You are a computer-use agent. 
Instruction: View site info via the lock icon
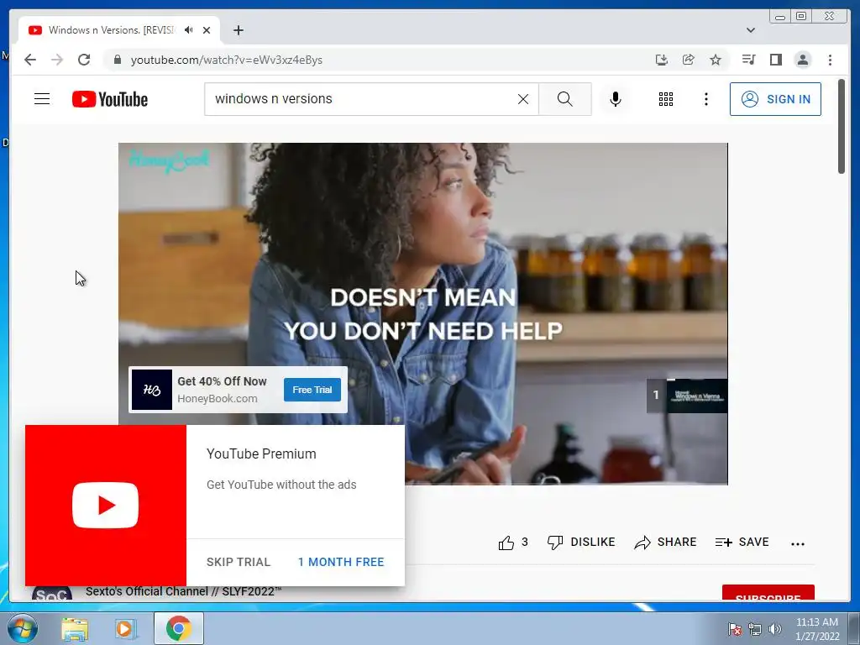click(x=117, y=60)
